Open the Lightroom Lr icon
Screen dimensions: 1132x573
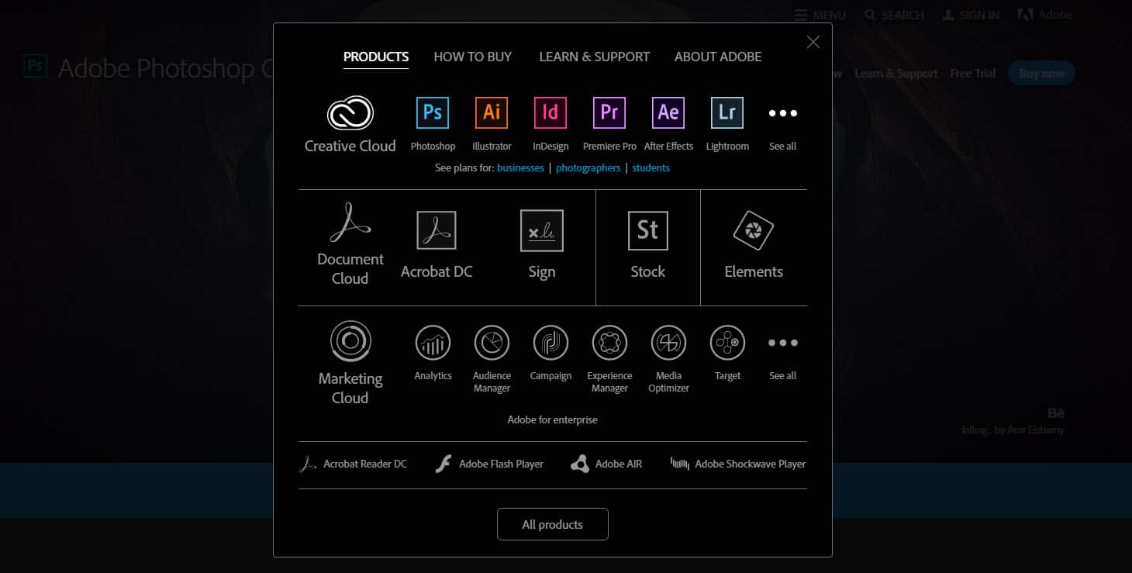coord(727,113)
